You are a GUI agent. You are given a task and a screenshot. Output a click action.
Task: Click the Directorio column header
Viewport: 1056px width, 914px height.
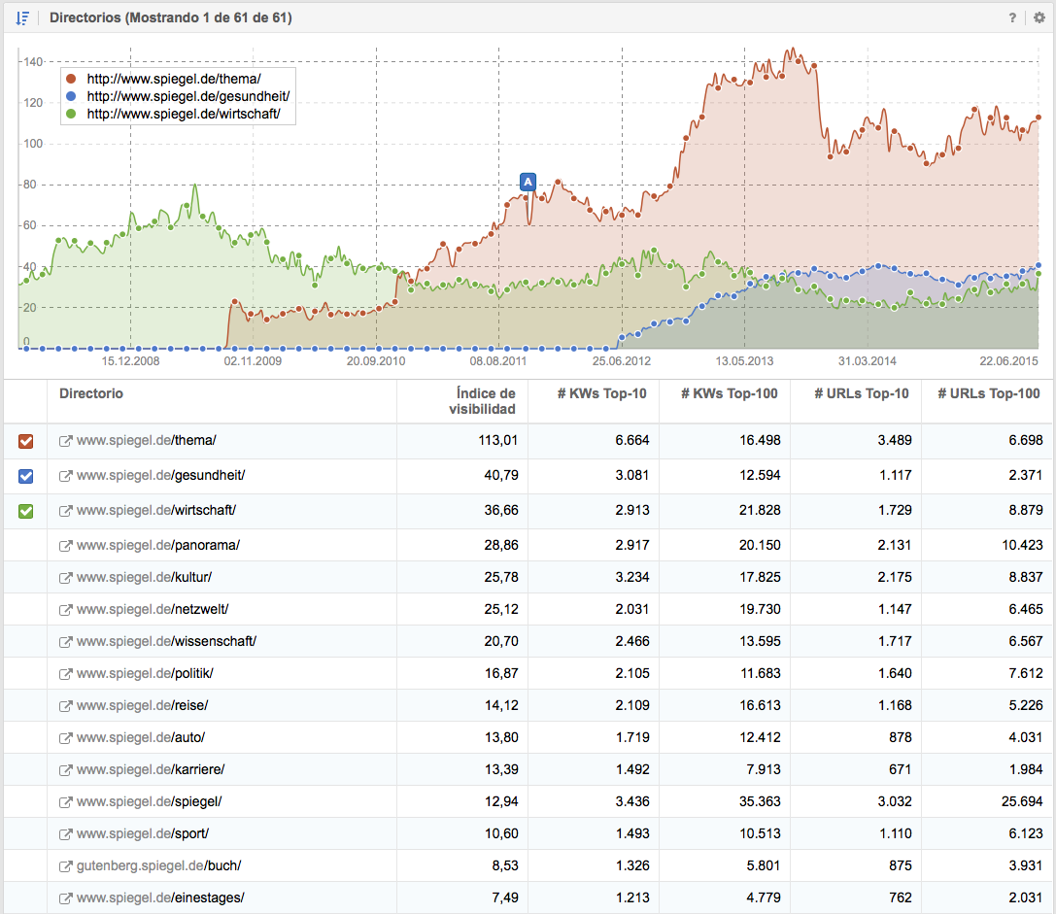pyautogui.click(x=91, y=393)
